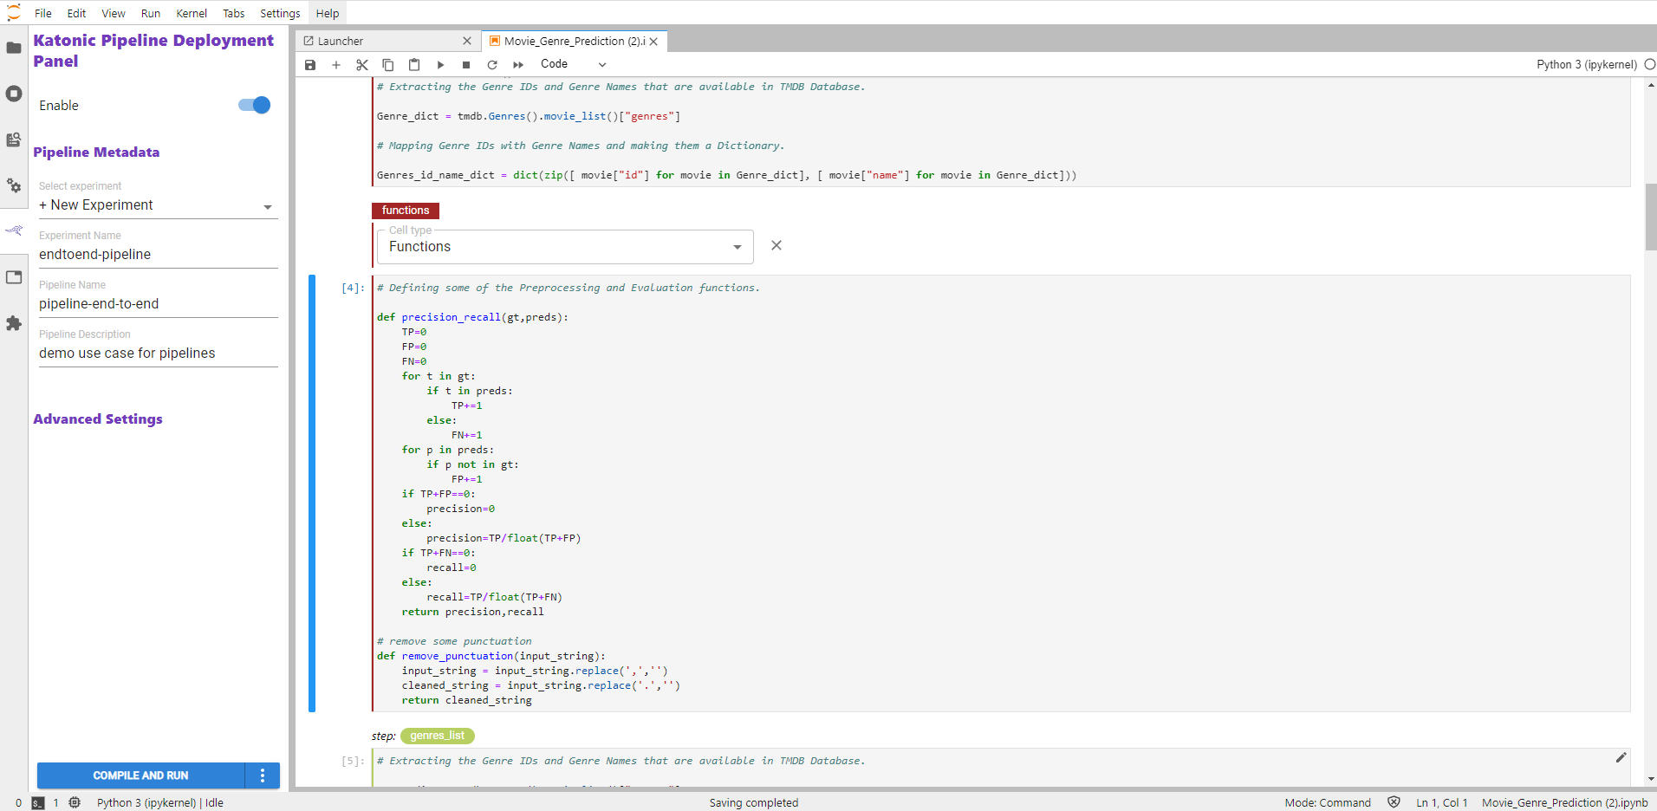Interrupt the kernel with stop icon
This screenshot has width=1657, height=811.
466,65
